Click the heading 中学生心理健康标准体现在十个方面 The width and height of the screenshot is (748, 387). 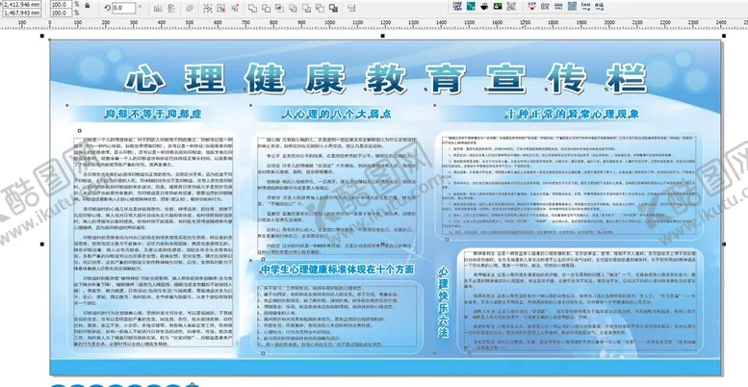(337, 270)
